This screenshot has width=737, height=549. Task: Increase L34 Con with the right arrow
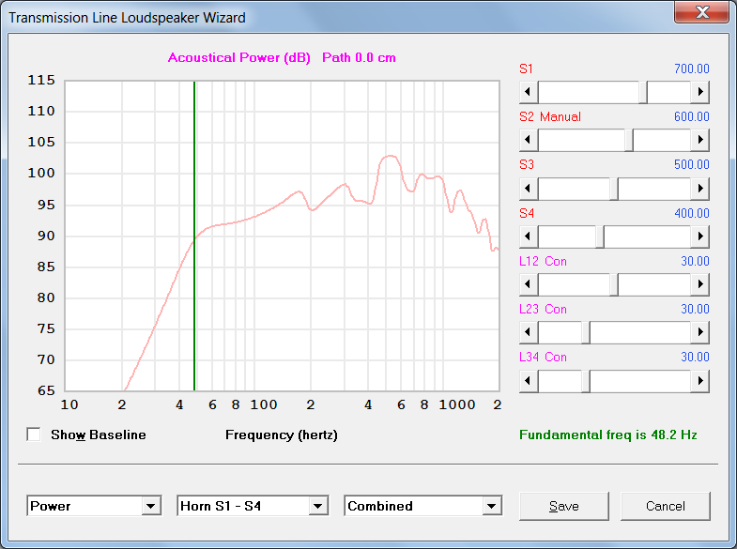tap(699, 381)
